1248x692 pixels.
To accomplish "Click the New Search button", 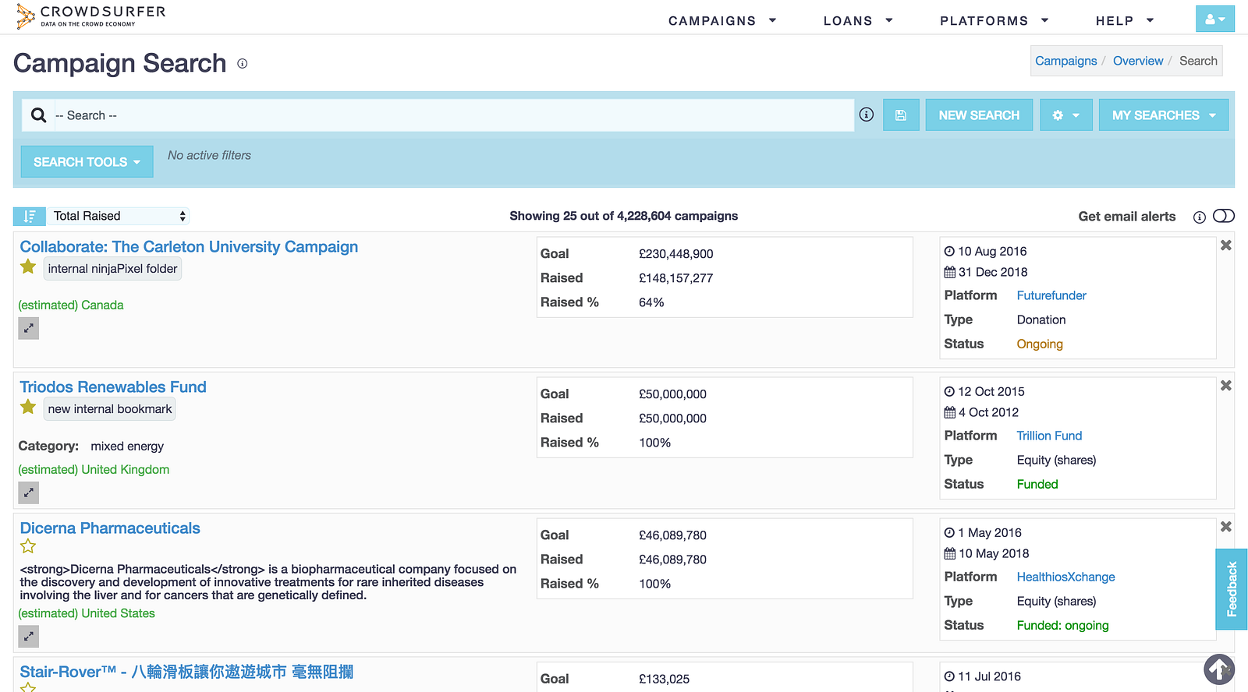I will pyautogui.click(x=979, y=115).
